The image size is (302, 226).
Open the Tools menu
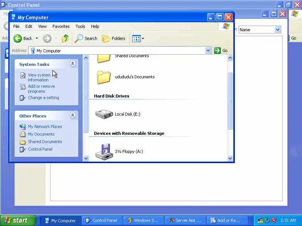pos(80,26)
